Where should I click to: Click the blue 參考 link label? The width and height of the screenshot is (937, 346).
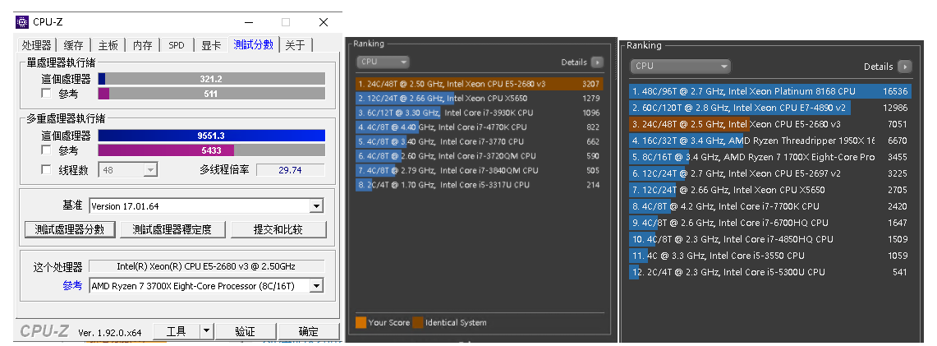(73, 285)
